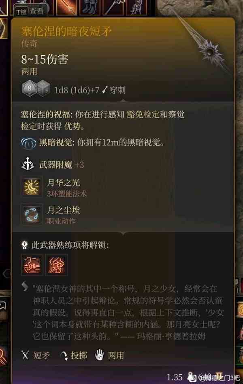Click the 月华之光 spell name label
243x384 pixels.
coord(64,182)
